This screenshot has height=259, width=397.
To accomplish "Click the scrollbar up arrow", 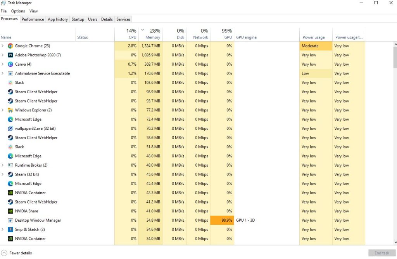I will [x=395, y=44].
